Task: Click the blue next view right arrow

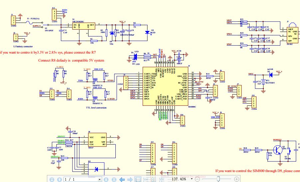Action: 130,180
